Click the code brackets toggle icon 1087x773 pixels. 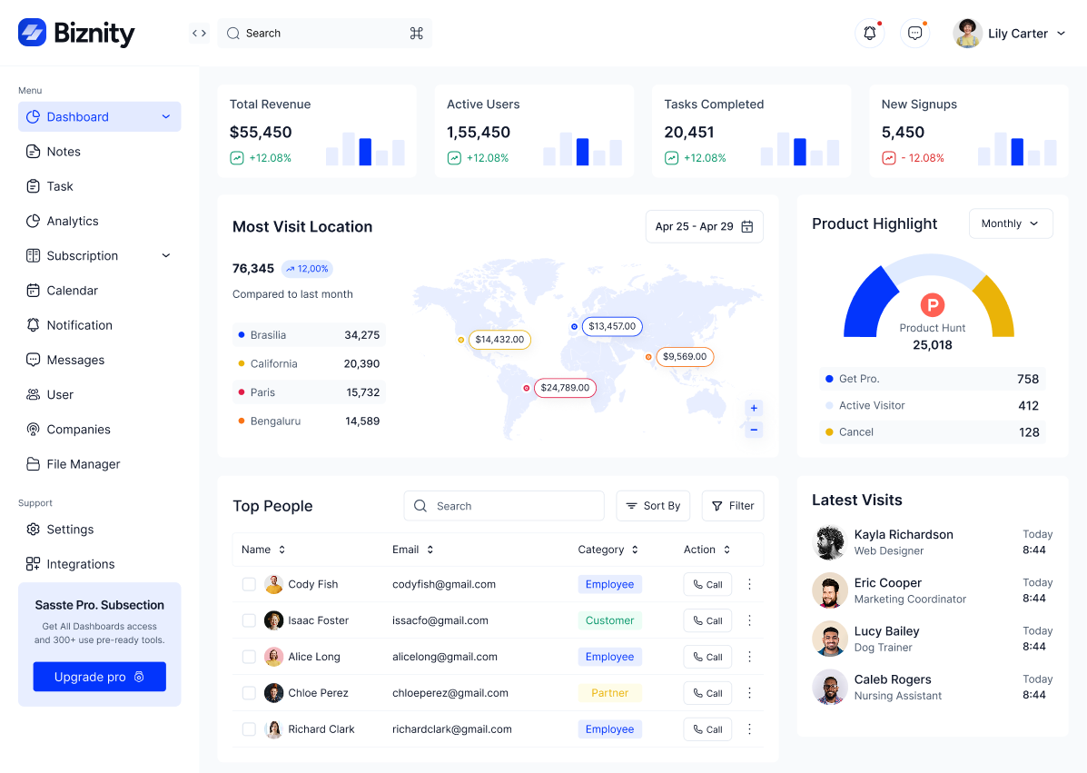[199, 34]
